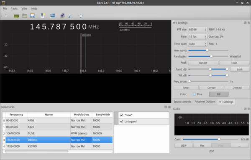Open the Time span dropdown
Screen dimensions: 251x160
197,43
